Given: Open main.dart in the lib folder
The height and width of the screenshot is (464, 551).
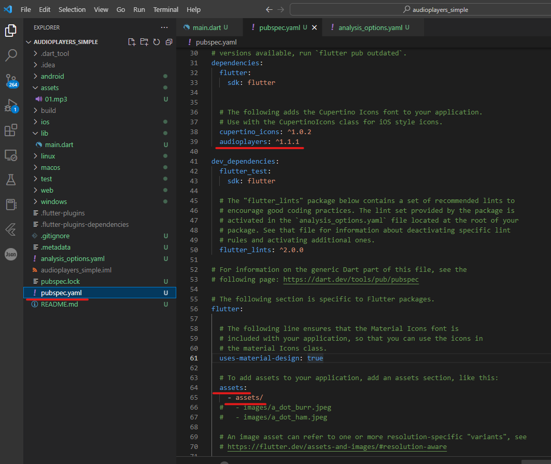Looking at the screenshot, I should pos(100,144).
